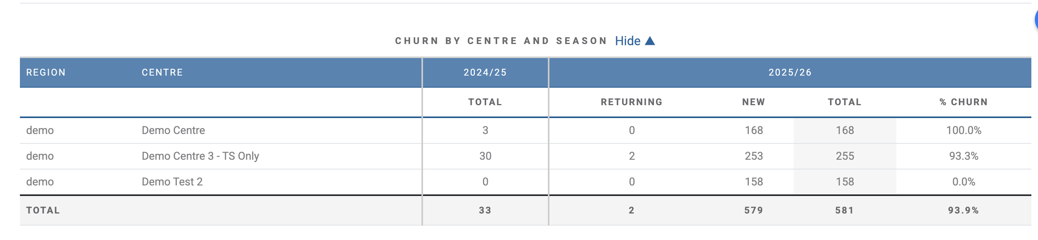Viewport: 1038px width, 240px height.
Task: Click the 2024/25 TOTAL subheader
Action: tap(485, 102)
